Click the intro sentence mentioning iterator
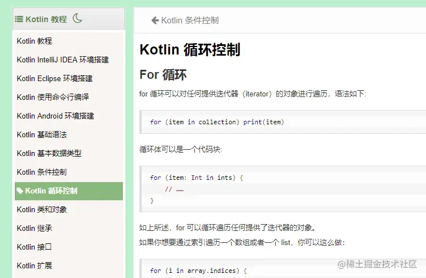Viewport: 426px width, 278px height. click(253, 94)
